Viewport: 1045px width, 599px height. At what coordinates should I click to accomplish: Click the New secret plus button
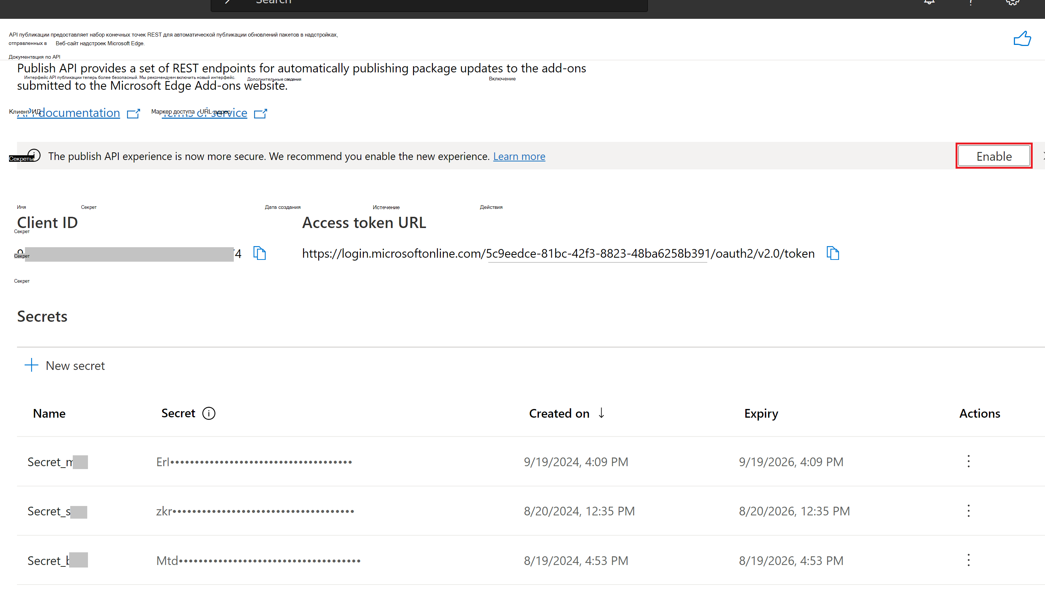[x=31, y=365]
